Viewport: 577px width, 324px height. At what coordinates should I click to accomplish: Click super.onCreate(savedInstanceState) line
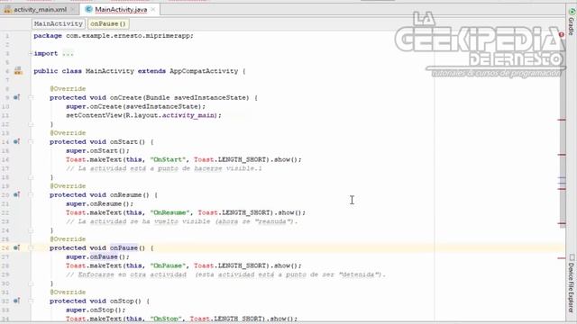pos(135,106)
